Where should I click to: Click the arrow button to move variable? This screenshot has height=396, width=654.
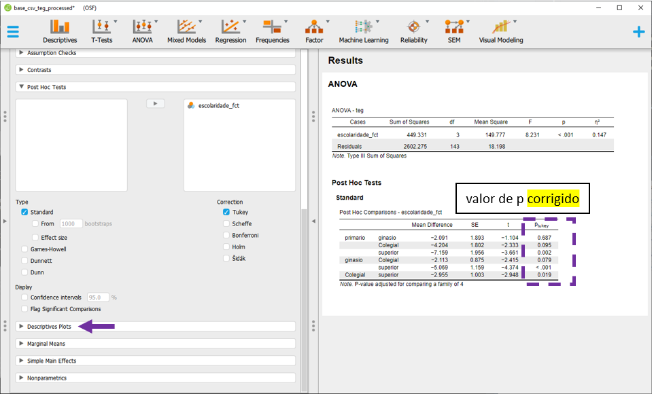pos(156,104)
